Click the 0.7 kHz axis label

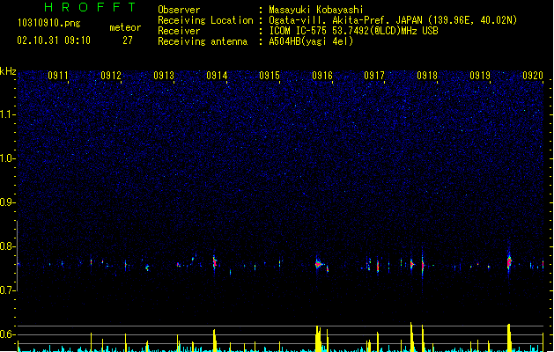(x=8, y=290)
